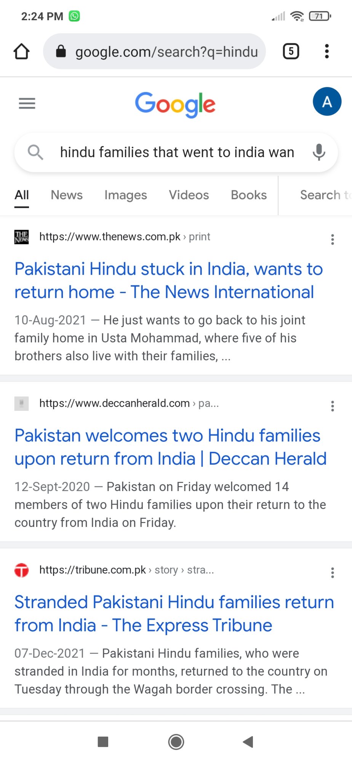Open the tab switcher showing 5 tabs

coord(291,51)
